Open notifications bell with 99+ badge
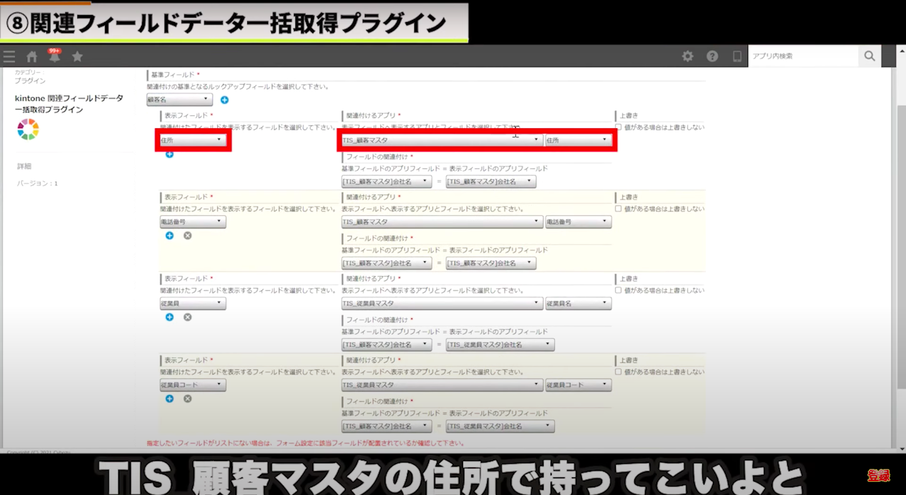The width and height of the screenshot is (906, 495). pos(55,57)
